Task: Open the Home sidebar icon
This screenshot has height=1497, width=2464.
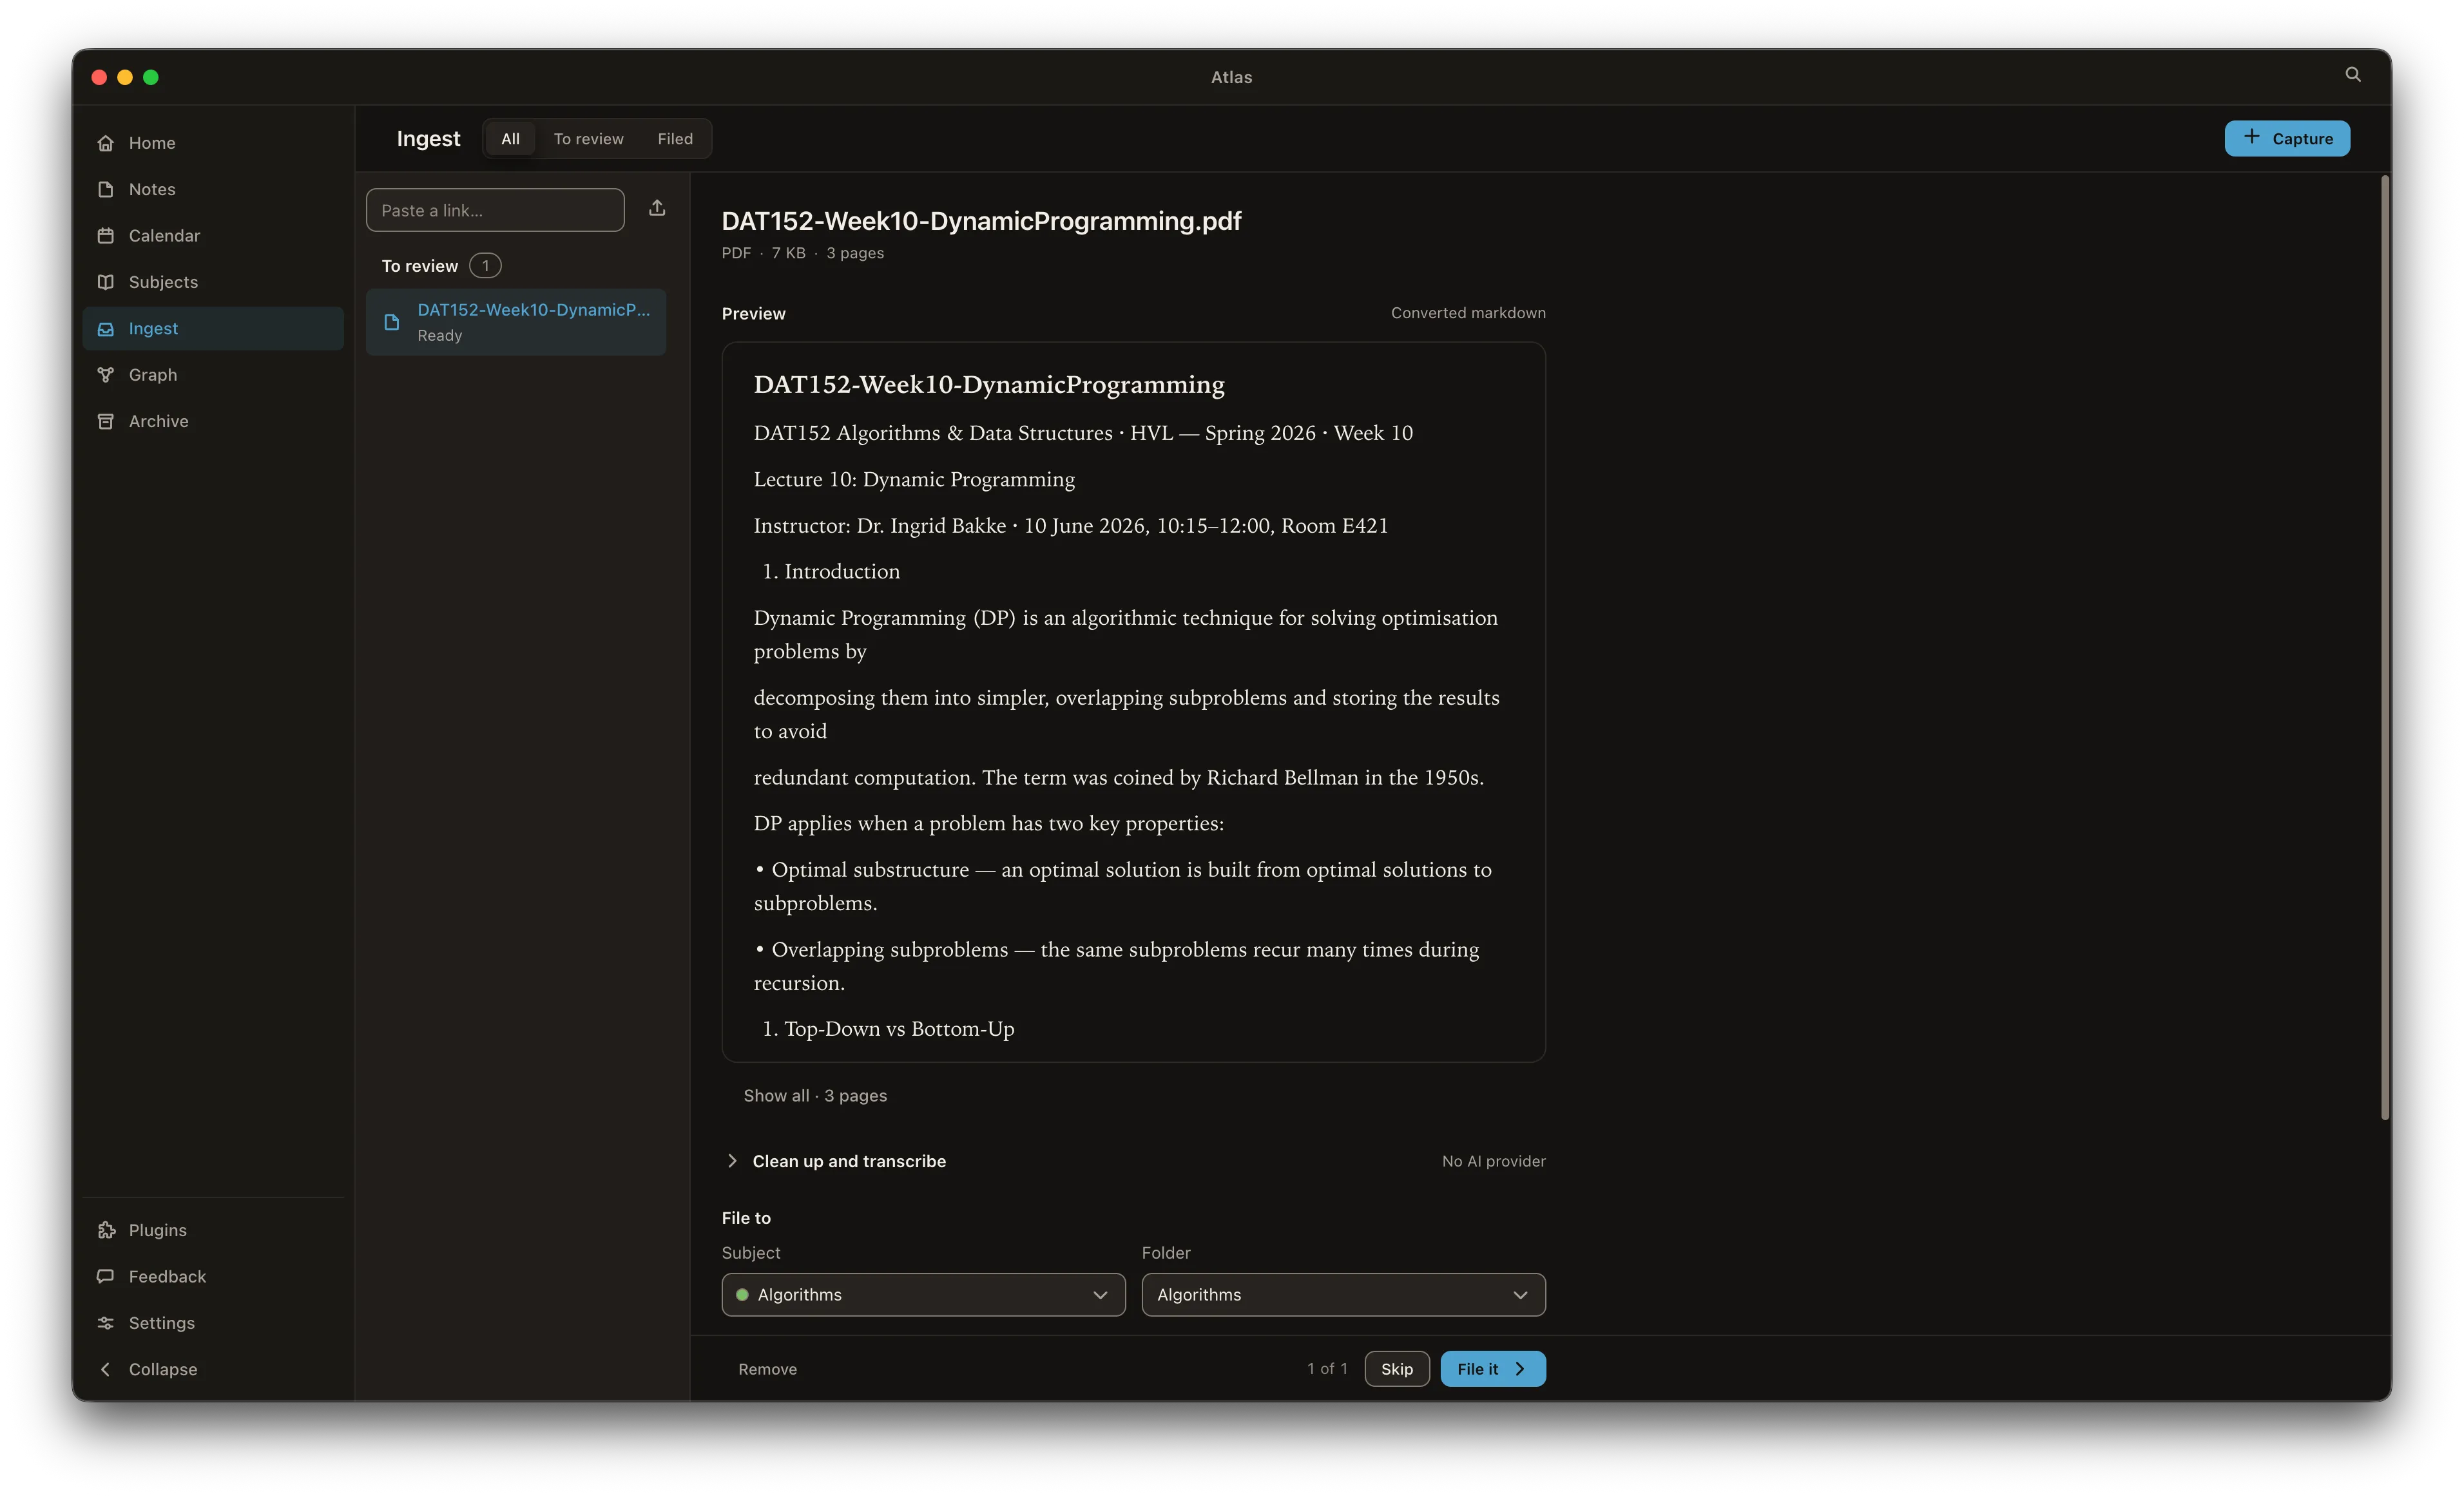Action: 106,143
